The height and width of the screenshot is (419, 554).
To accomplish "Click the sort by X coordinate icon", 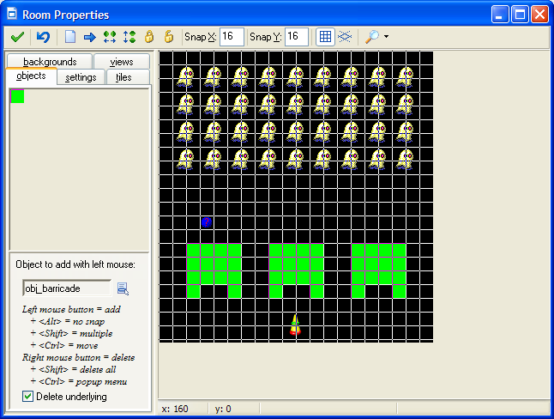I will (x=110, y=37).
